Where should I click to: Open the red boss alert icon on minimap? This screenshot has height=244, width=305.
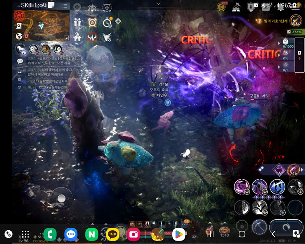click(19, 16)
